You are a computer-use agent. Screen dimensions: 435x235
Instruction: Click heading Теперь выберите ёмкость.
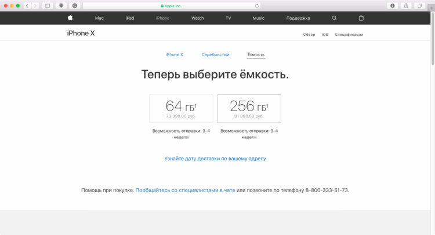click(215, 75)
